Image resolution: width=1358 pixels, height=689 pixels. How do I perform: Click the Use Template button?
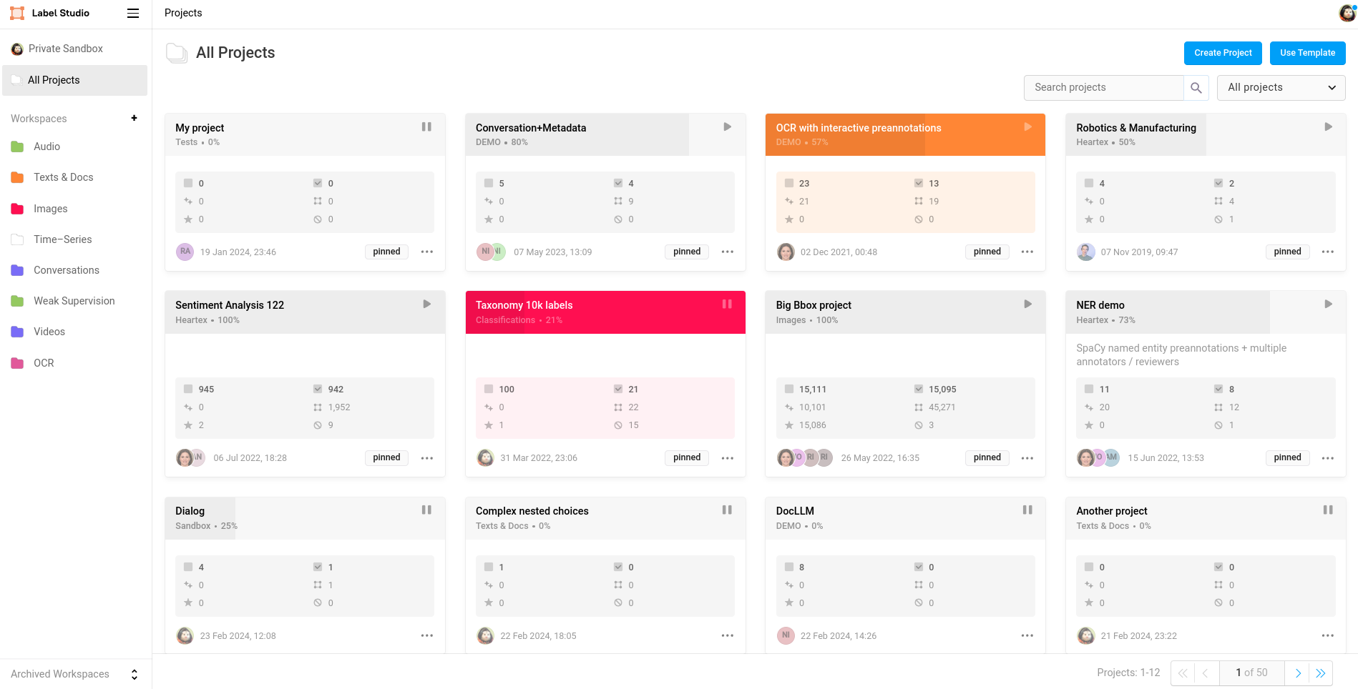coord(1307,53)
